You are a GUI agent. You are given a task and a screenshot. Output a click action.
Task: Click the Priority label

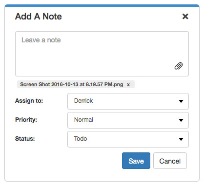[x=26, y=120]
